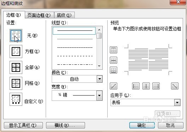
Task: Switch to the 边框(B) tab
Action: 14,15
